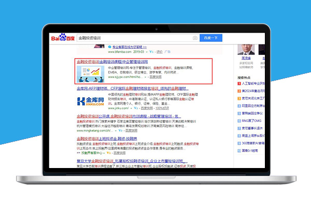Viewport: 311px width, 213px height.
Task: Open the name link under the portrait photo
Action: click(246, 58)
